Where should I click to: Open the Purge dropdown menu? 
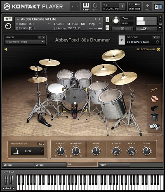(95, 24)
